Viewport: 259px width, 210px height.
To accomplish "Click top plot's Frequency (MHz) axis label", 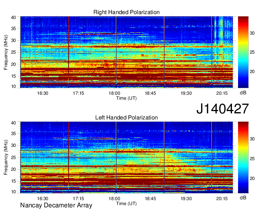I will pos(6,52).
